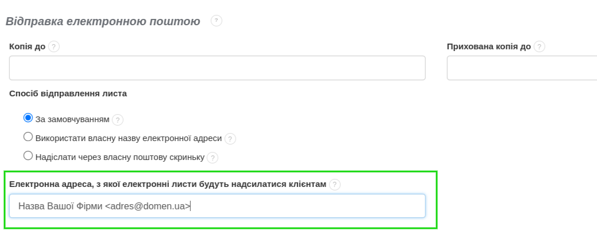Screen dimensions: 597x242
Task: Click the sender email field containing adres@domen.ua
Action: pos(217,206)
